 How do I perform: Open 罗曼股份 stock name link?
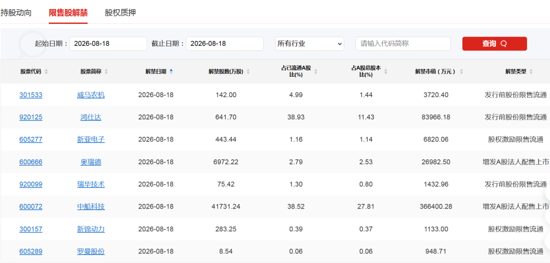pos(91,251)
